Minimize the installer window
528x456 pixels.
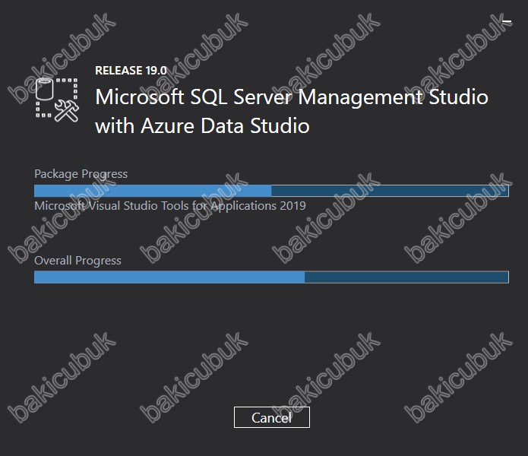(x=507, y=21)
